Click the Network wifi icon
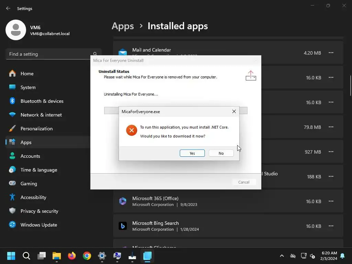 click(x=12, y=114)
